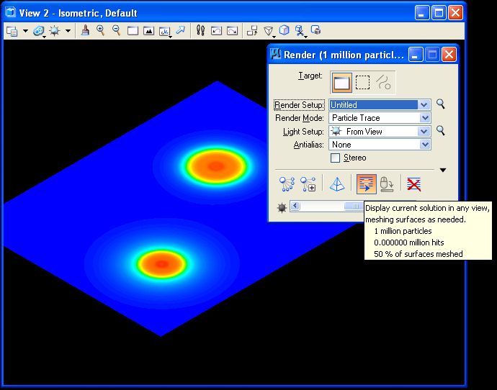The height and width of the screenshot is (390, 497).
Task: Click the upper orange hotspot in rendered view
Action: tap(216, 166)
